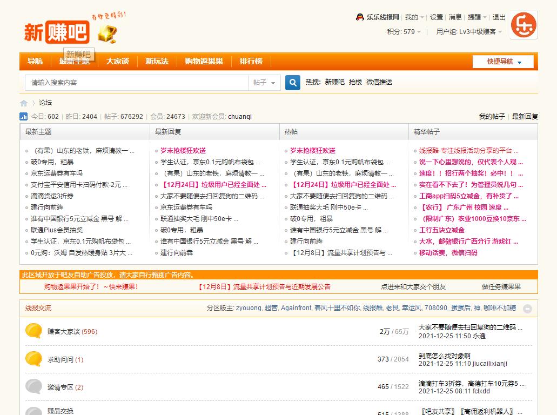This screenshot has width=557, height=415.
Task: Click the blue magnifier search icon
Action: pos(292,82)
